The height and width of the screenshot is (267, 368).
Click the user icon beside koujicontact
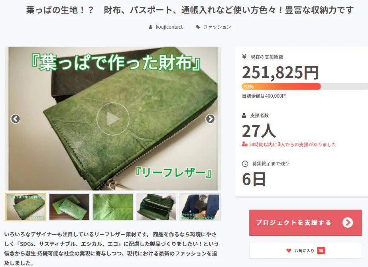[x=151, y=27]
